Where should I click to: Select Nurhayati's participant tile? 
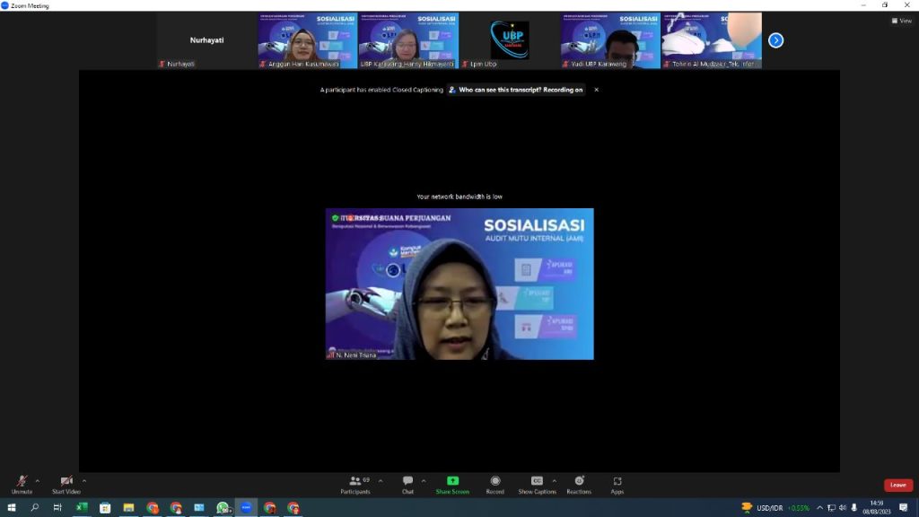tap(207, 40)
